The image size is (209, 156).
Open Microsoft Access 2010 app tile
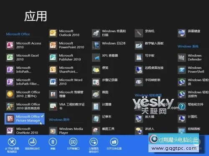click(x=24, y=45)
